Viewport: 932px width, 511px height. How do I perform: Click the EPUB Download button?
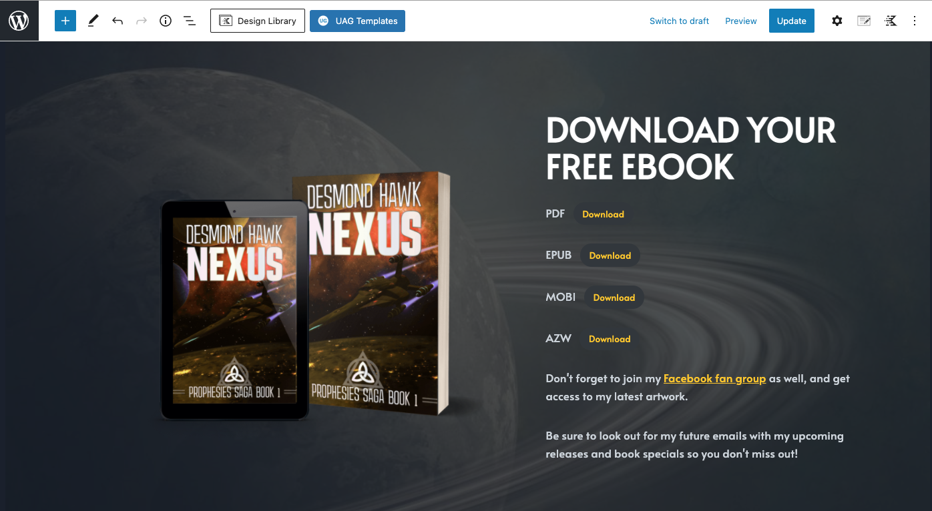[610, 255]
